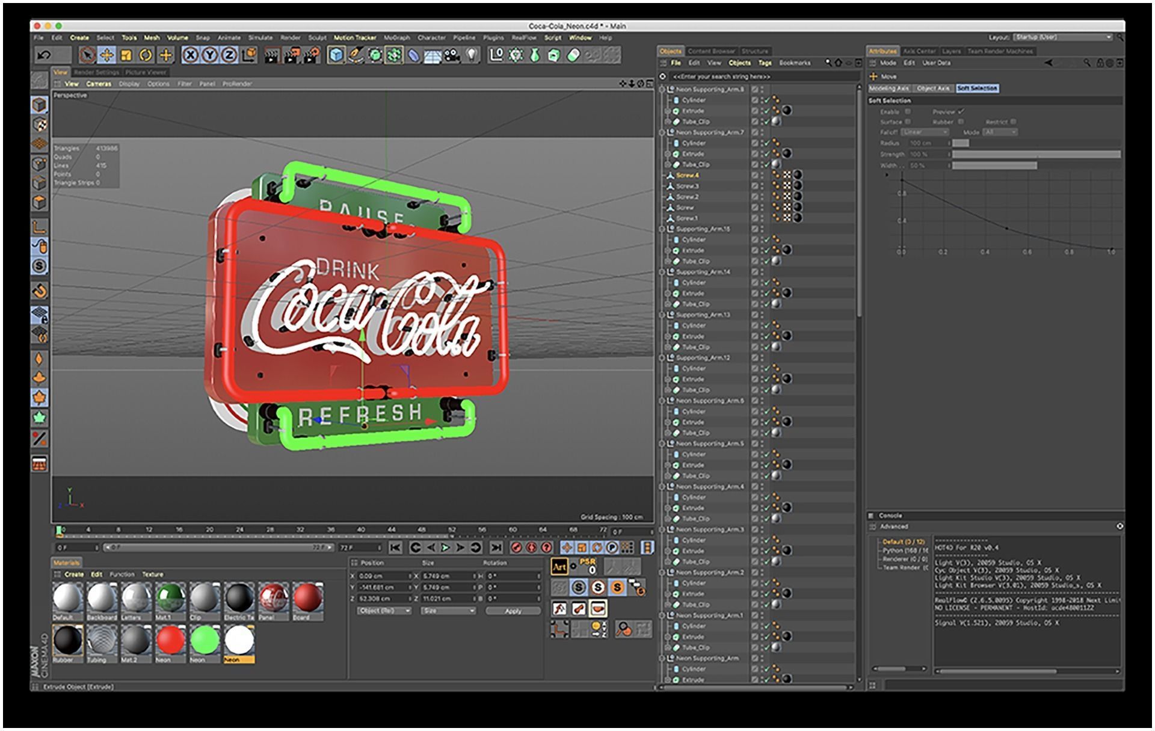
Task: Toggle the Surface checkbox
Action: point(908,122)
